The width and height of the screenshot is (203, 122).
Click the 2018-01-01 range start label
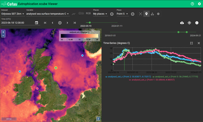click(110, 36)
